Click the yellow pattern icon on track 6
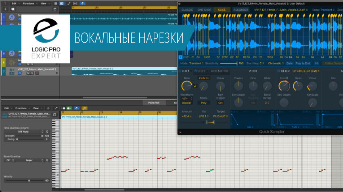 click(12, 62)
